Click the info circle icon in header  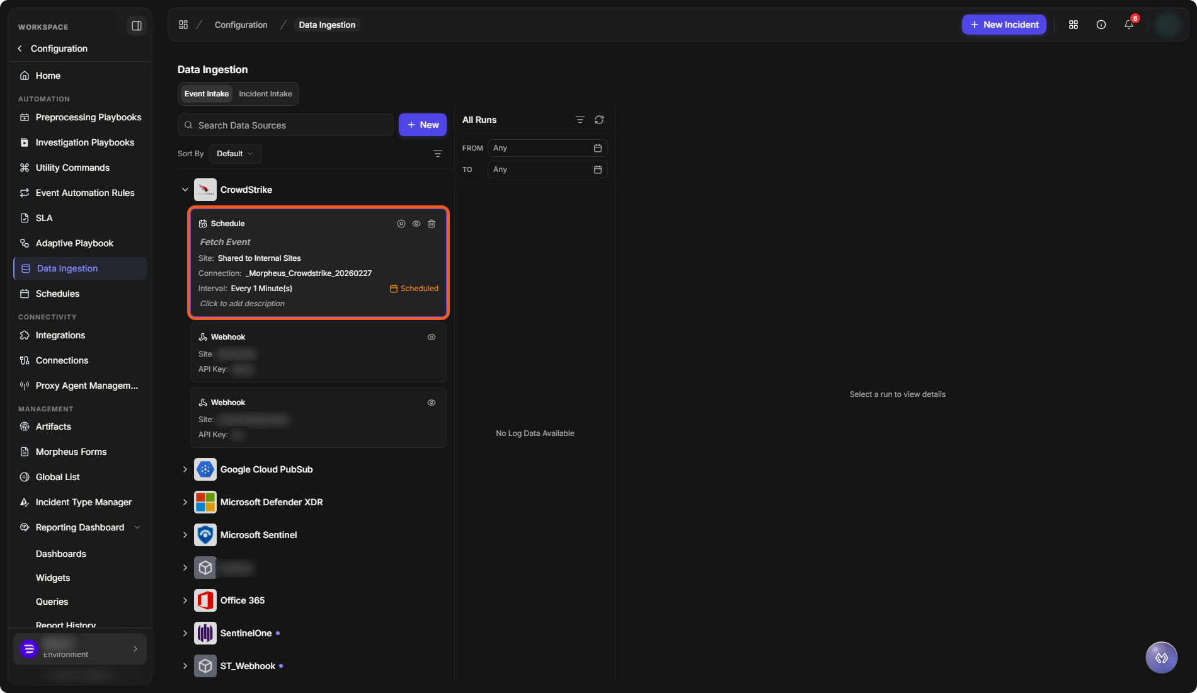(x=1101, y=25)
